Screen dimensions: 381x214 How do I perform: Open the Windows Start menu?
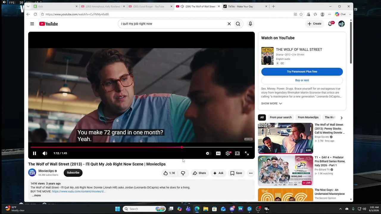tap(118, 209)
